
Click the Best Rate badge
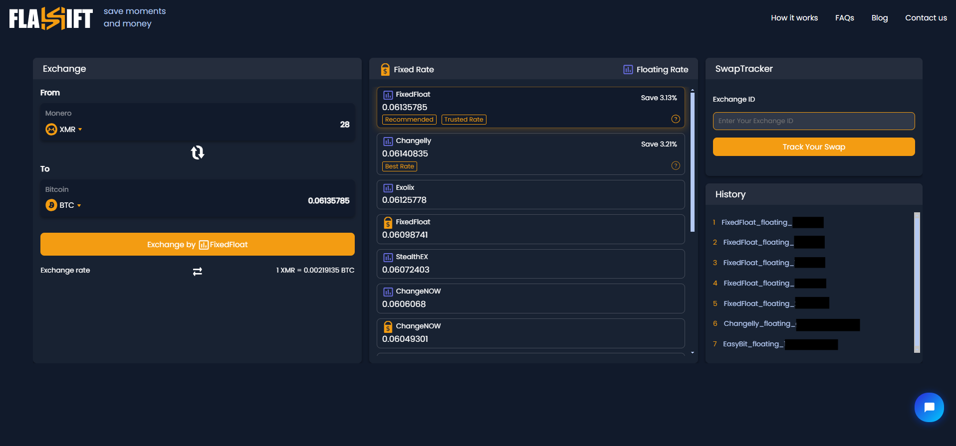[x=400, y=166]
